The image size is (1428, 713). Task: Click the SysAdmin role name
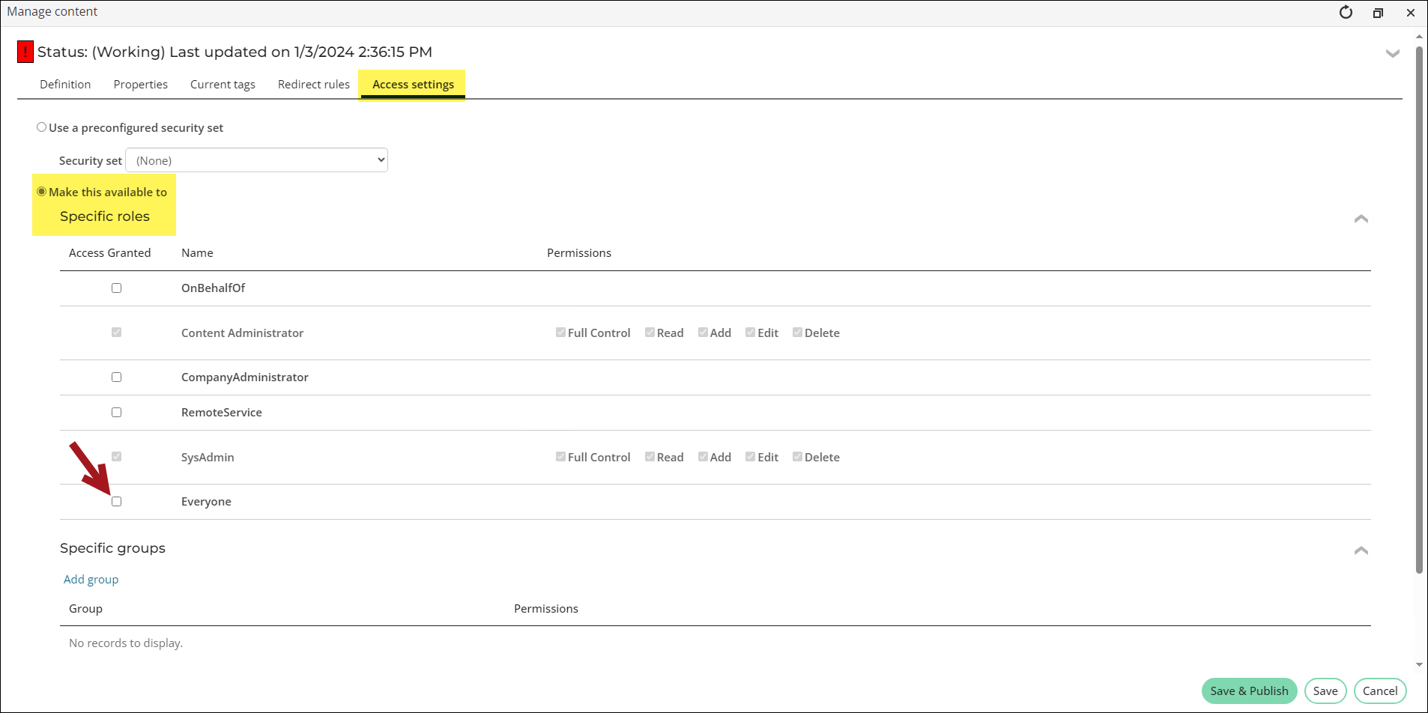tap(208, 458)
